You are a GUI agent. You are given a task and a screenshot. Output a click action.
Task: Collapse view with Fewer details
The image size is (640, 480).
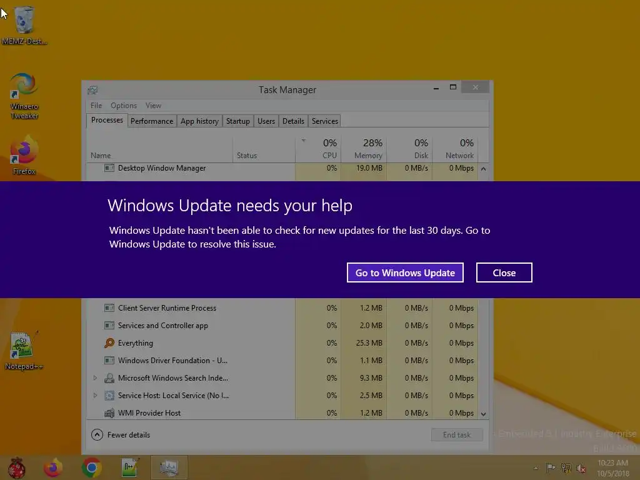pyautogui.click(x=121, y=435)
